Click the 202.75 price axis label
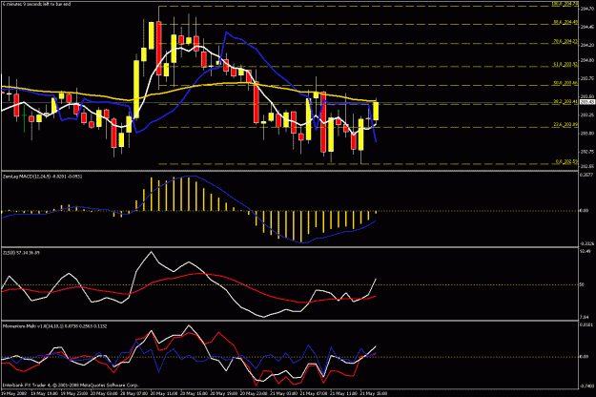Viewport: 596px width, 397px height. point(586,152)
